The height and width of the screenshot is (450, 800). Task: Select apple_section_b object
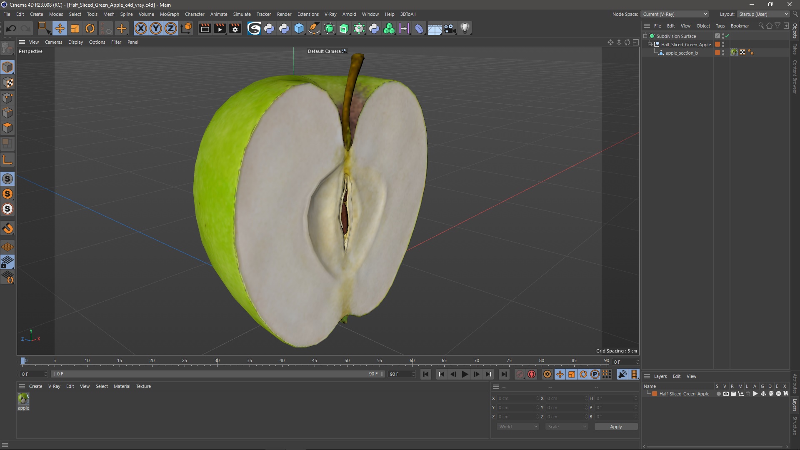coord(681,53)
